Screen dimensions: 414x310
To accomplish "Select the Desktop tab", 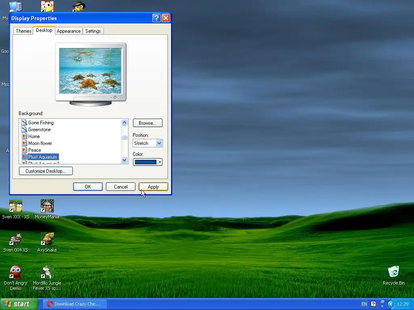I will click(x=44, y=30).
